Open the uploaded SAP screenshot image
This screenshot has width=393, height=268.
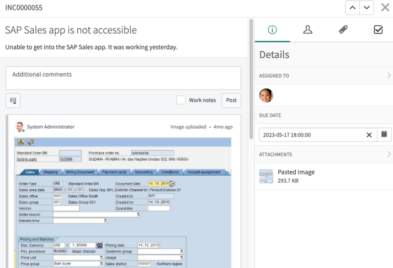(123, 203)
